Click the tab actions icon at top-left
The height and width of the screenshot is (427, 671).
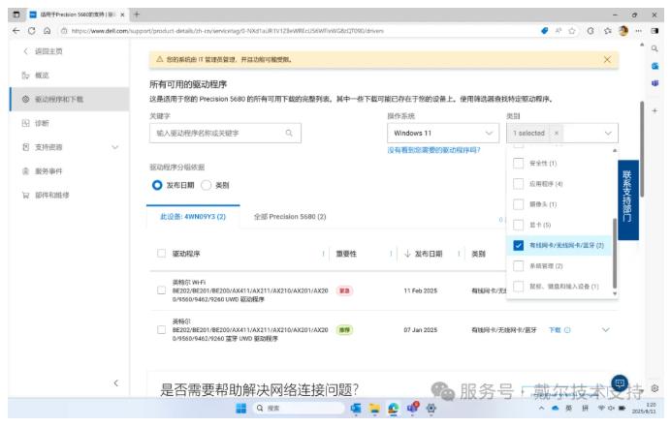16,15
